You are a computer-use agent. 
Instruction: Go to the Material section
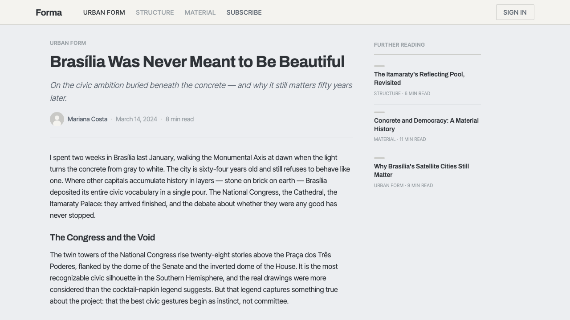pyautogui.click(x=200, y=12)
